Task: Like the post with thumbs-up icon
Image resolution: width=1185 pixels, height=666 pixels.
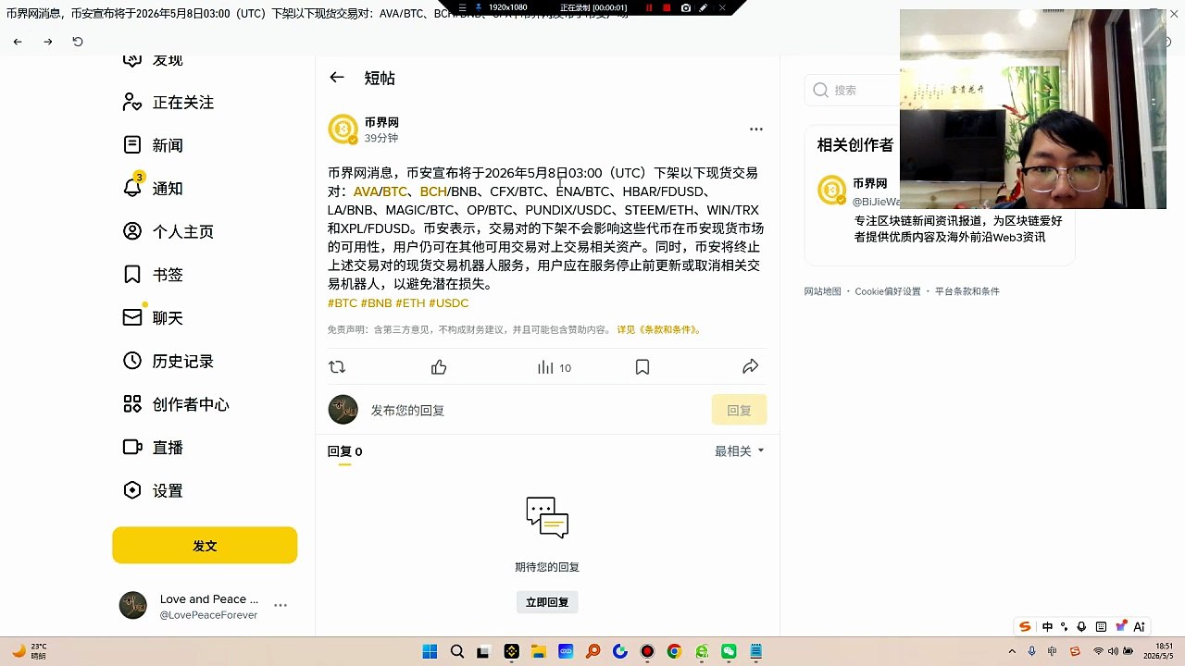Action: tap(439, 367)
